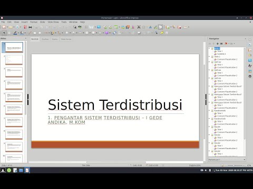Close the Slides panel

pos(26,38)
